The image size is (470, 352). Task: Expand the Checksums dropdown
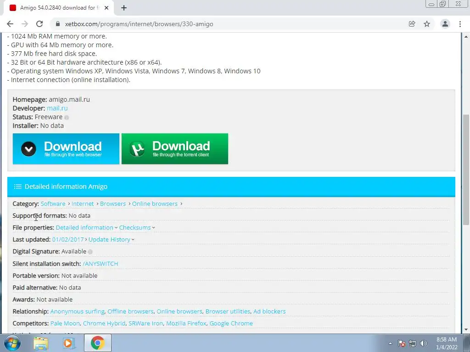pos(137,227)
